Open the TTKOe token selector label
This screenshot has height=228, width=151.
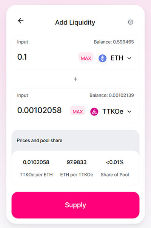[x=113, y=111]
